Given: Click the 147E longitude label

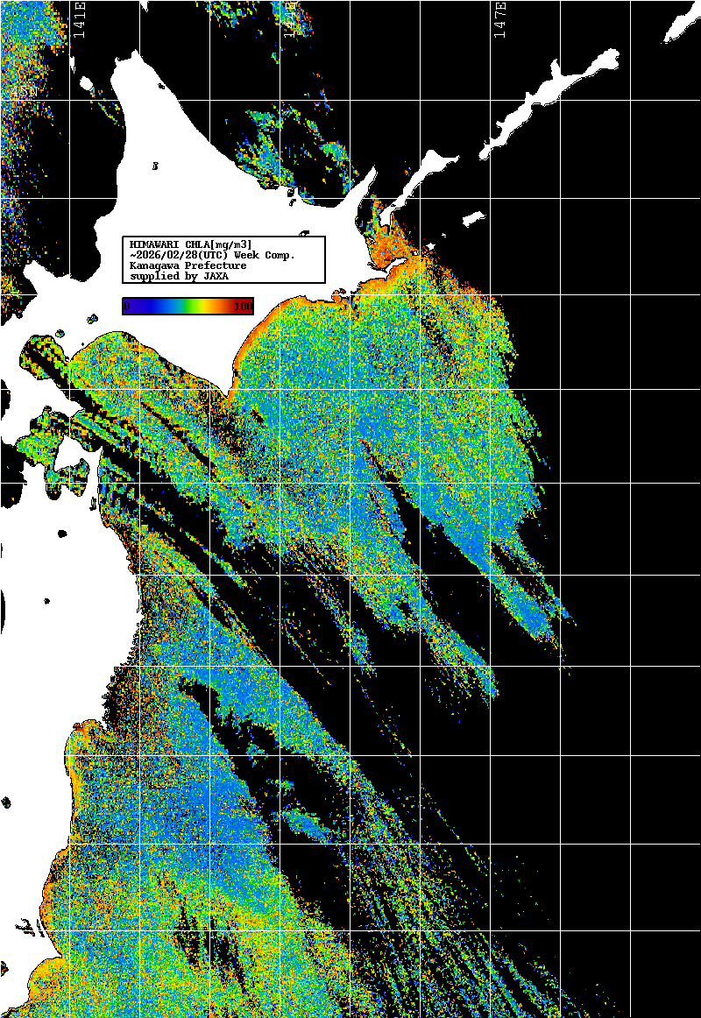Looking at the screenshot, I should coord(499,19).
